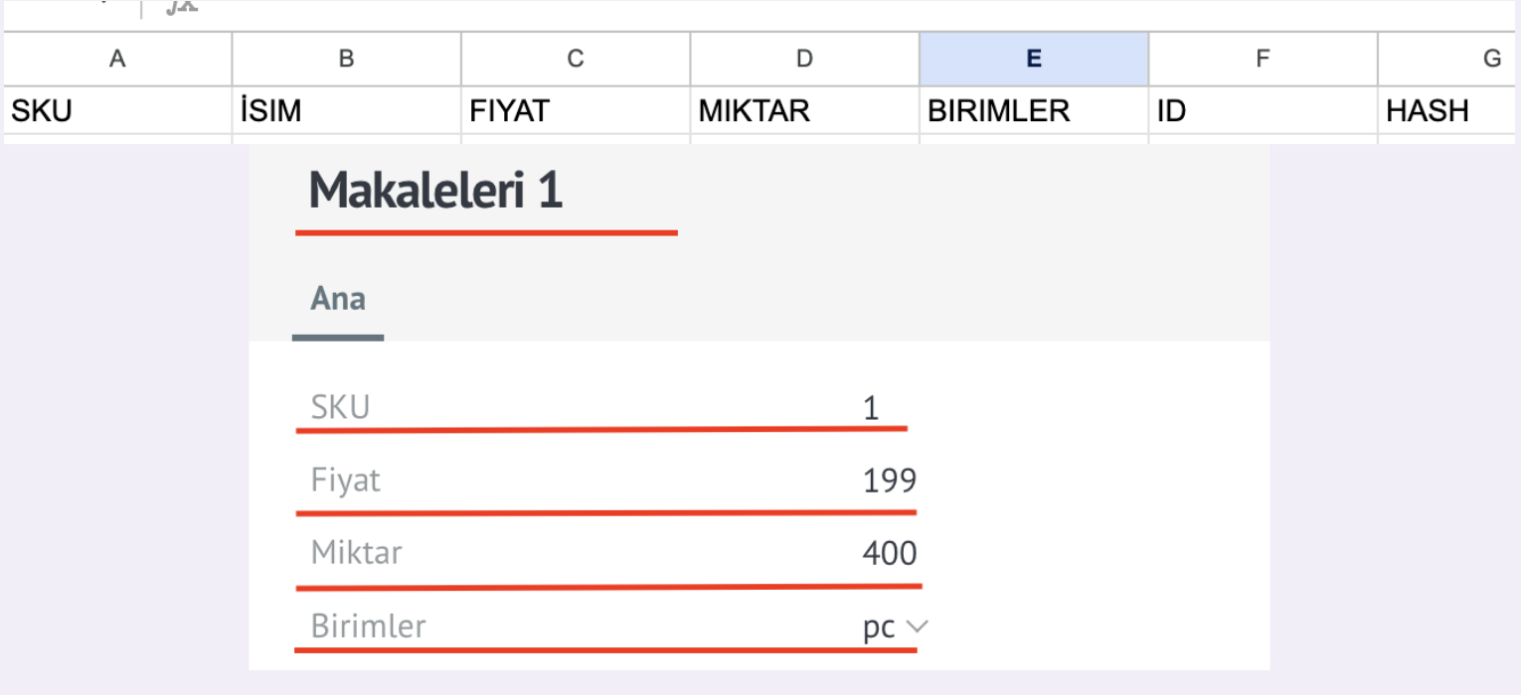Click the fx formula icon
This screenshot has width=1521, height=695.
coord(181,7)
